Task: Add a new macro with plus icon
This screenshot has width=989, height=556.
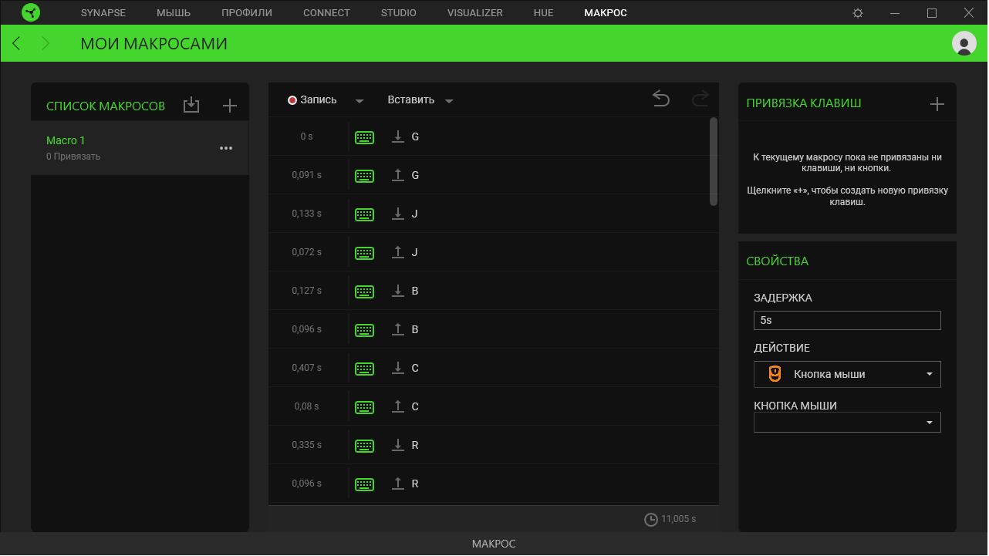Action: click(229, 106)
